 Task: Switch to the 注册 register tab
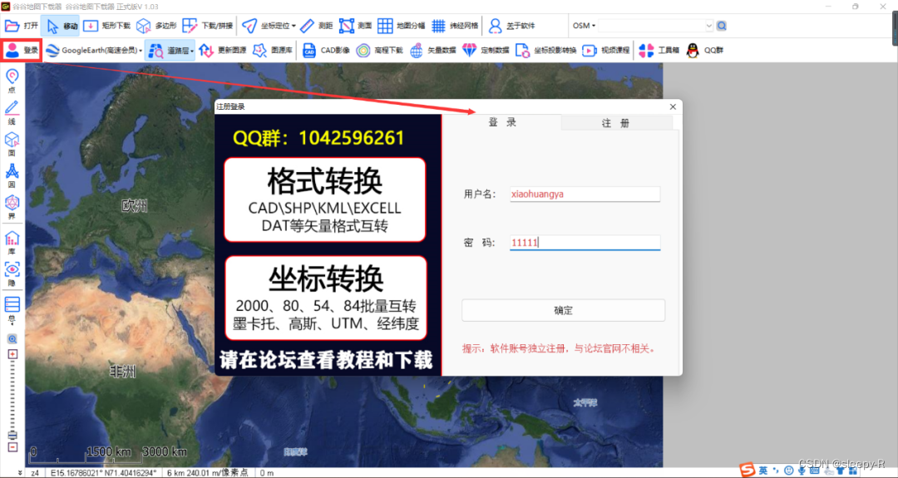616,123
